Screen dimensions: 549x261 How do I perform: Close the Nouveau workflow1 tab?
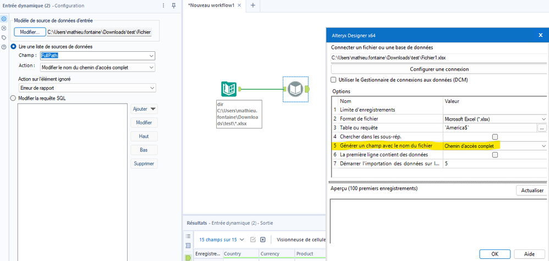coord(239,6)
